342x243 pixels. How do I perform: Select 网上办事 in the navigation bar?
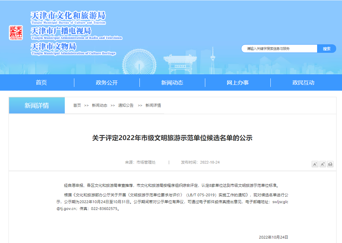click(238, 82)
